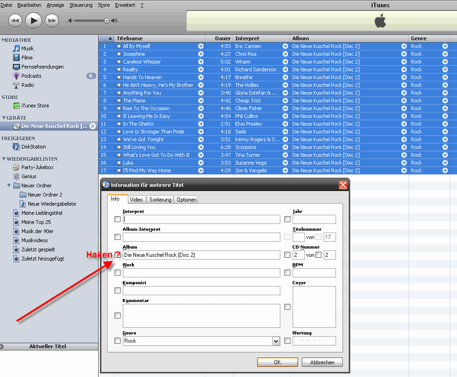Viewport: 457px width, 377px height.
Task: Skip back with the rewind button
Action: click(x=15, y=21)
